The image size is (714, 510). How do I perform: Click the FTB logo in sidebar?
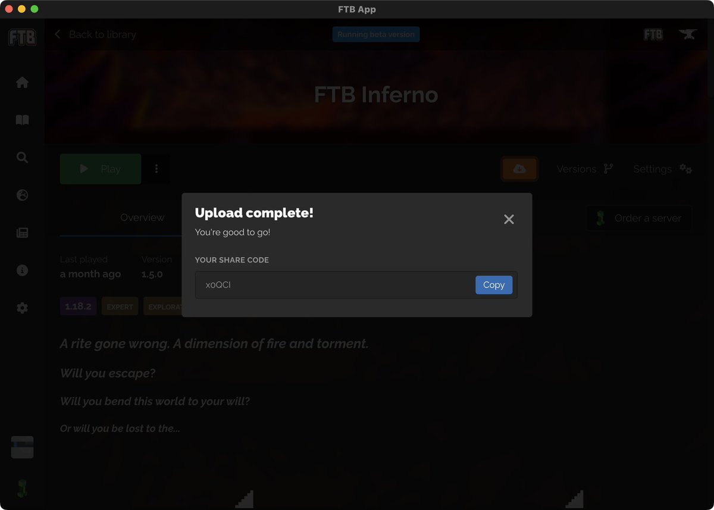[22, 37]
